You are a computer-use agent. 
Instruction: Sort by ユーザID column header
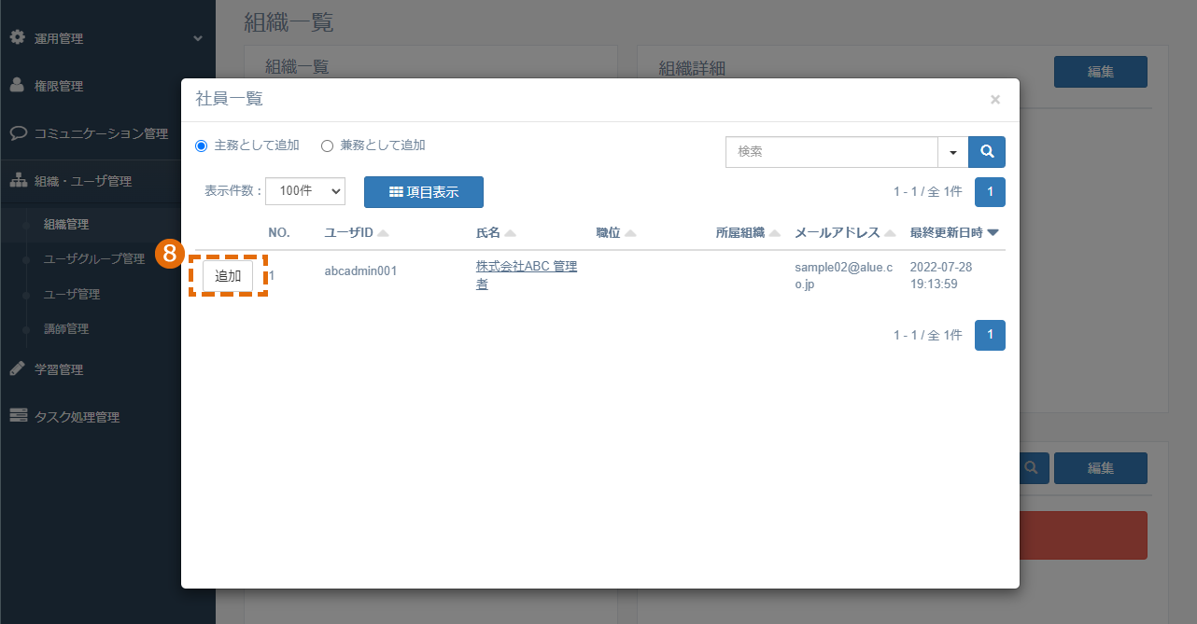click(x=356, y=233)
